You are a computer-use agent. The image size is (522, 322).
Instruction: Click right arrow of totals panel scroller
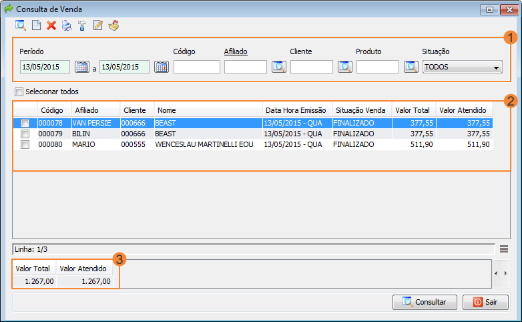point(505,274)
